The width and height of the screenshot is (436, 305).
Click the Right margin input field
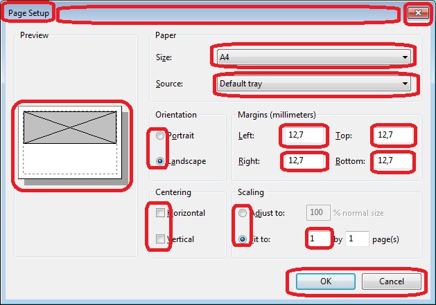[304, 162]
